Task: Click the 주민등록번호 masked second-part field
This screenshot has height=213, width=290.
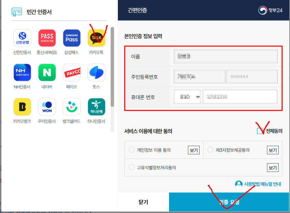Action: coord(252,76)
